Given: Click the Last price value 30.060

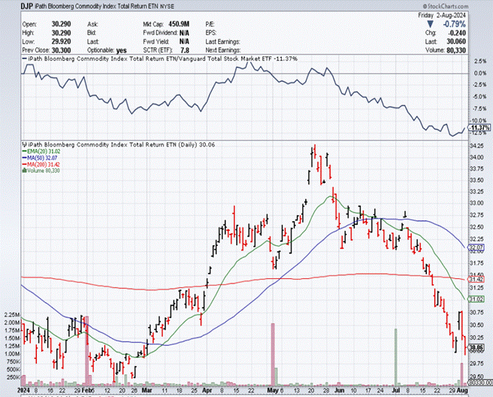Looking at the screenshot, I should click(456, 41).
